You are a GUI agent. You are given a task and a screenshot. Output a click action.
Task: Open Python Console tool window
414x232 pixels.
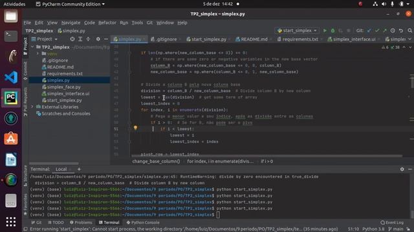[143, 222]
